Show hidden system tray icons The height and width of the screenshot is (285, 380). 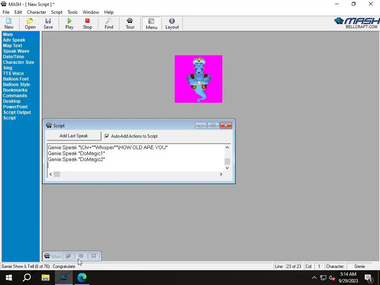(x=314, y=278)
